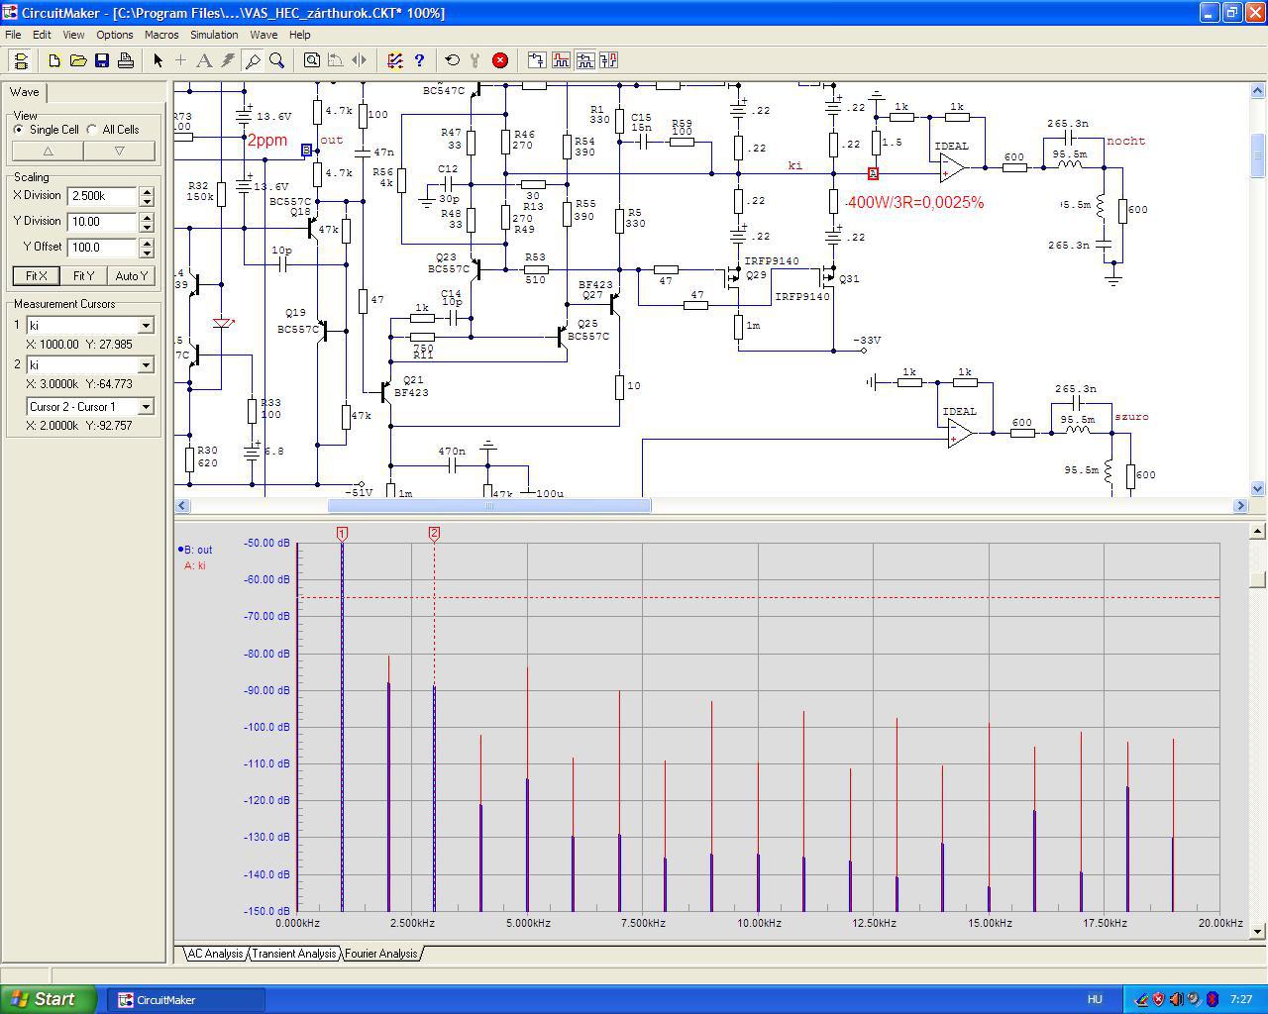The image size is (1268, 1014).
Task: Select the Text tool (letter A)
Action: tap(204, 60)
